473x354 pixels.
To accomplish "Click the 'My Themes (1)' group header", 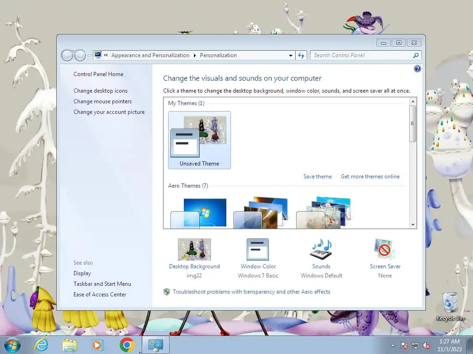I will pyautogui.click(x=186, y=103).
